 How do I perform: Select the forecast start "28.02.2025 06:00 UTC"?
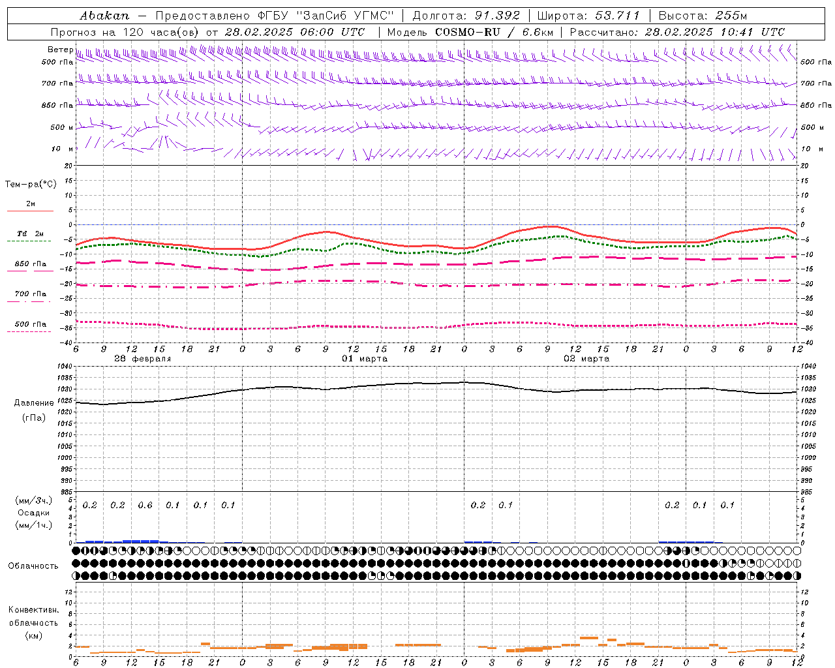click(x=294, y=32)
